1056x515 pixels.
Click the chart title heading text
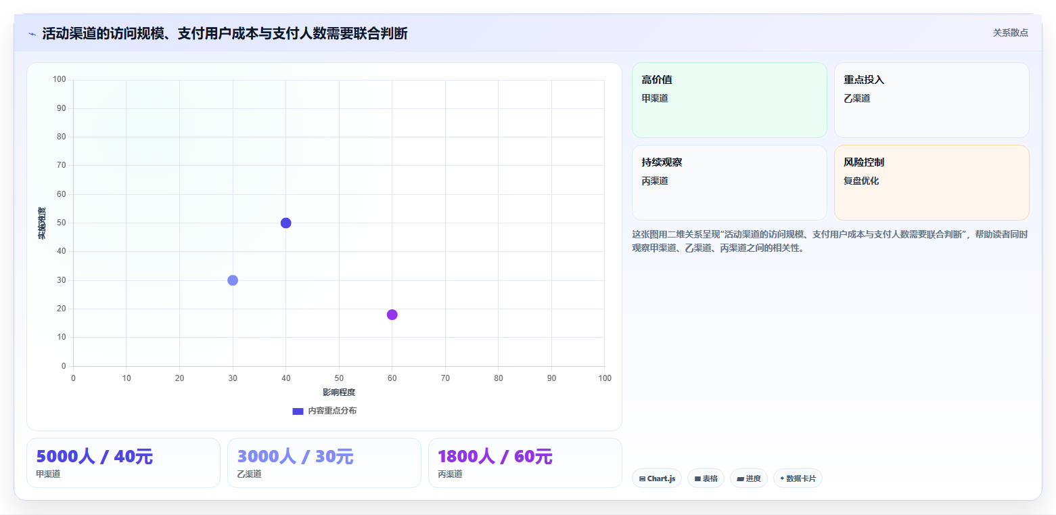tap(225, 34)
